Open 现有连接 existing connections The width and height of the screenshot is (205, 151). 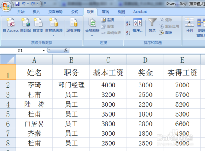tap(73, 25)
